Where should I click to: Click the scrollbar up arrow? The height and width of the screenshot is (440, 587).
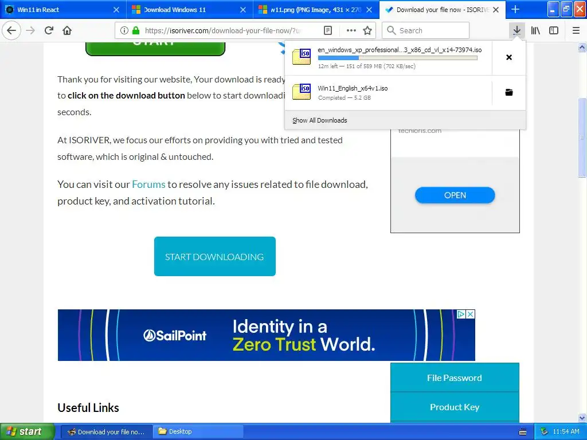(x=582, y=47)
